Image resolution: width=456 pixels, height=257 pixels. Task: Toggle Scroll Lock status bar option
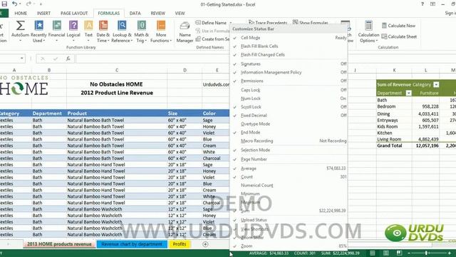pyautogui.click(x=289, y=106)
